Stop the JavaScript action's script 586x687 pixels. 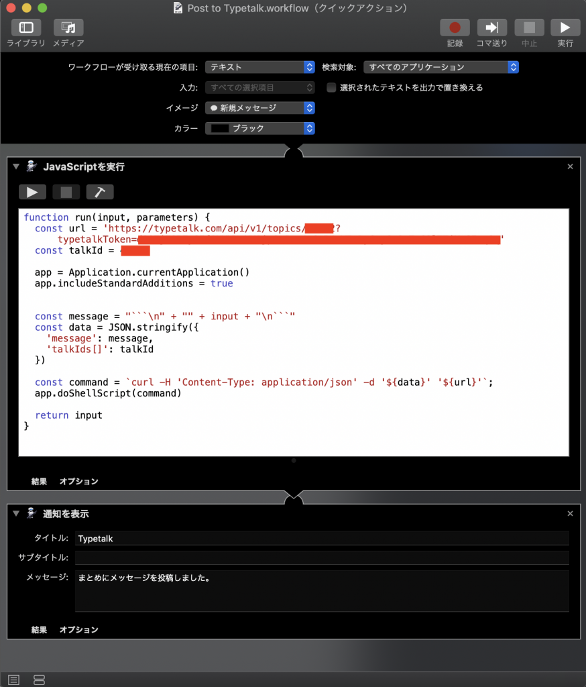coord(66,192)
